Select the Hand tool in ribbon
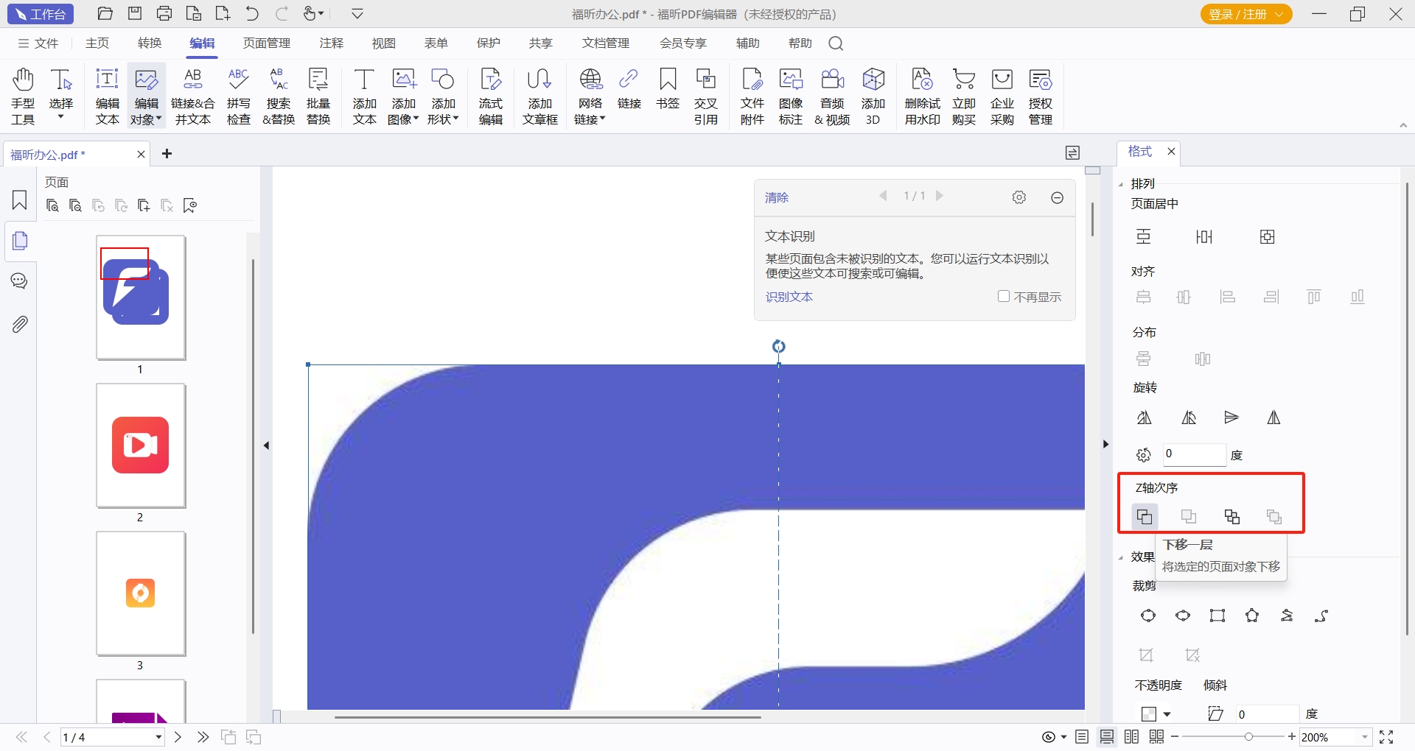 click(23, 96)
